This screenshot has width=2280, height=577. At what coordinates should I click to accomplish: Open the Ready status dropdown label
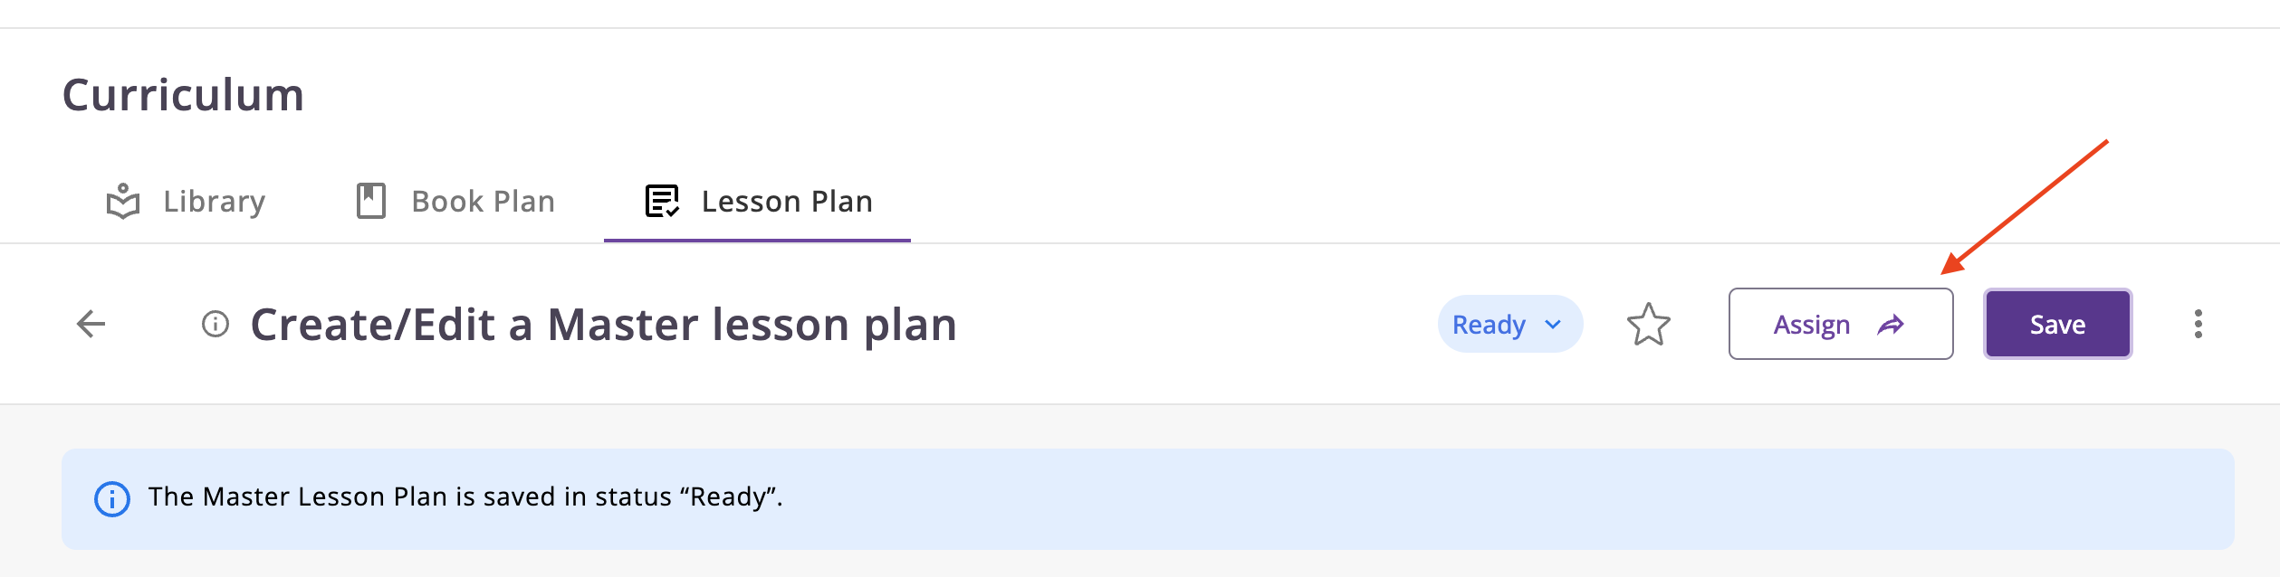tap(1489, 325)
